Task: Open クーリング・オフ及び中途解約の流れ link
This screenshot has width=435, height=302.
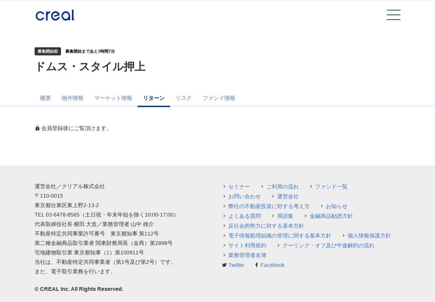Action: (329, 246)
